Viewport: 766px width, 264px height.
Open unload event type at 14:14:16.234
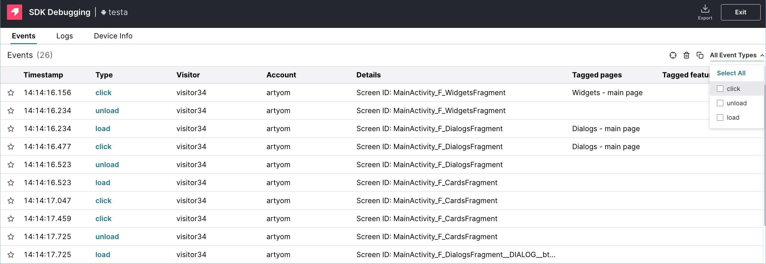click(107, 111)
